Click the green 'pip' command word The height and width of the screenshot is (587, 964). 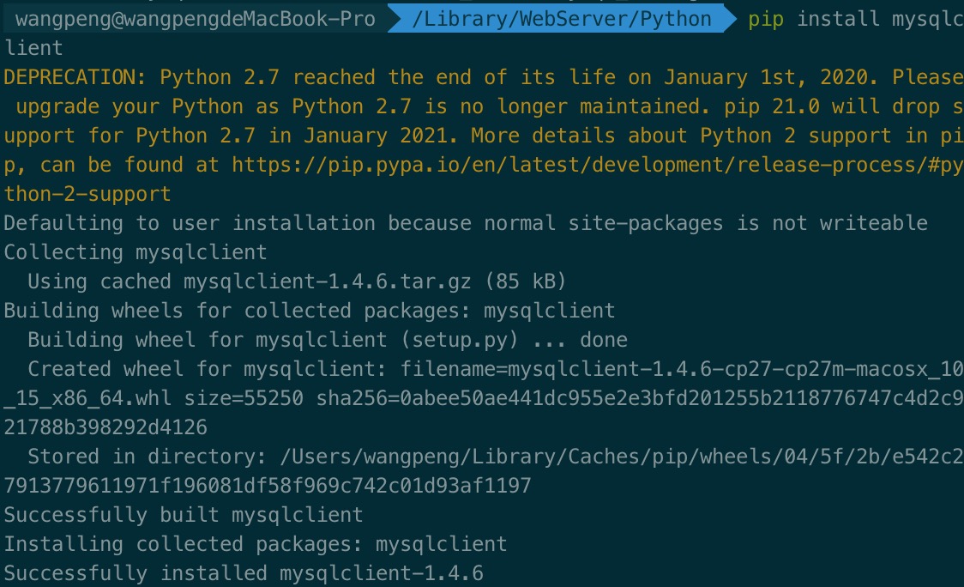tap(765, 20)
